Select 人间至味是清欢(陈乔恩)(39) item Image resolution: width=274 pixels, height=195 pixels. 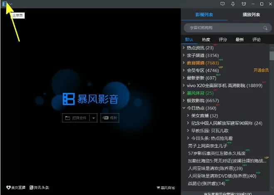(x=215, y=168)
